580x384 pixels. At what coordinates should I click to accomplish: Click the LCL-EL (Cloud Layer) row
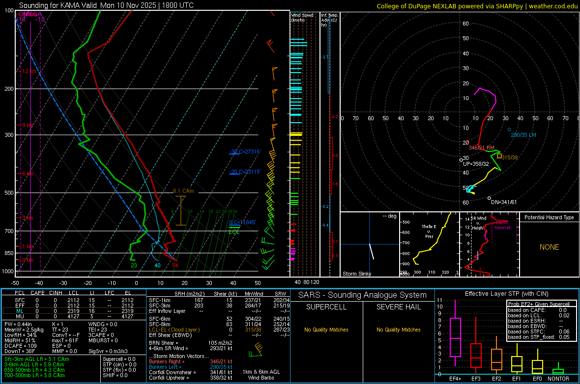(219, 330)
